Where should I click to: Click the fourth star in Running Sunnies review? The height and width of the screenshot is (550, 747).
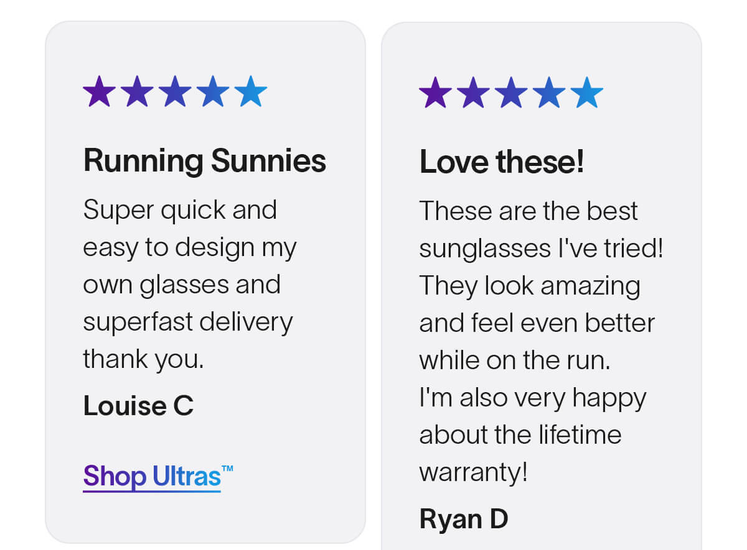pos(213,91)
